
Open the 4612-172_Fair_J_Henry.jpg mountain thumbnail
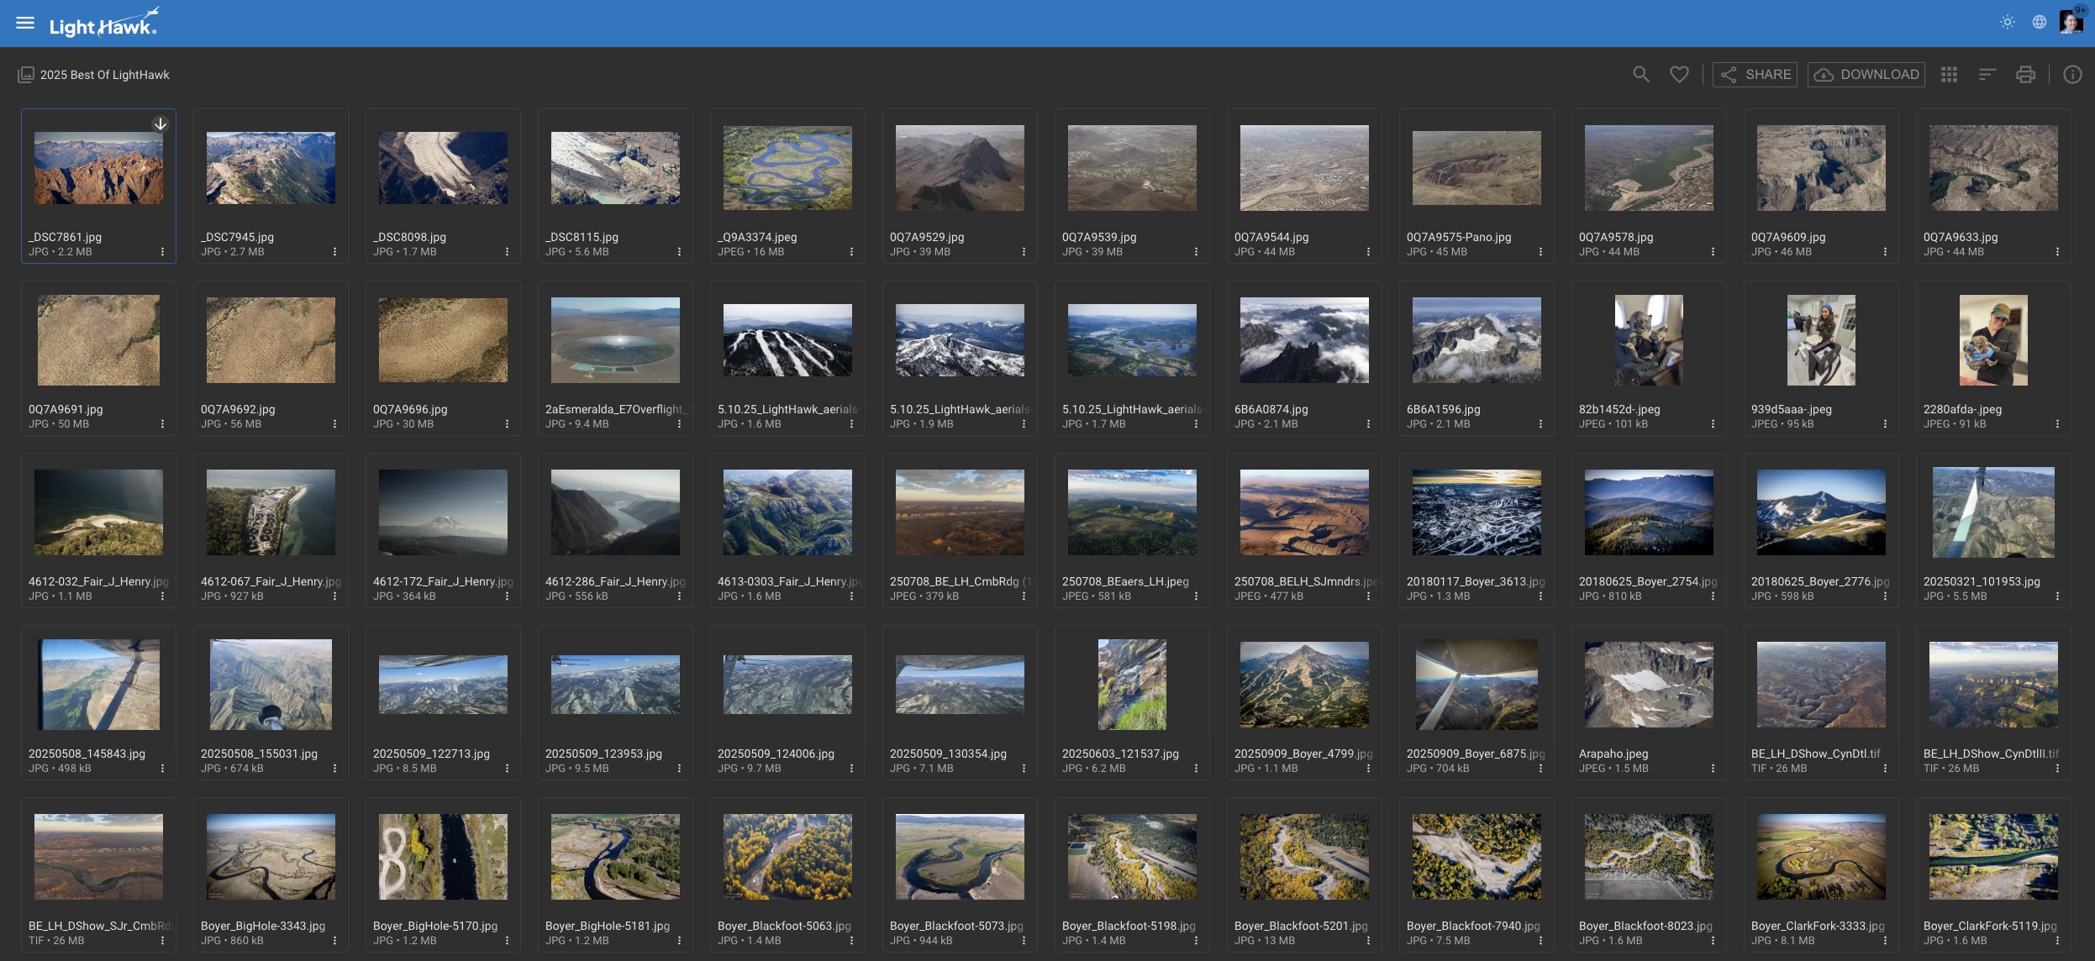(x=443, y=512)
